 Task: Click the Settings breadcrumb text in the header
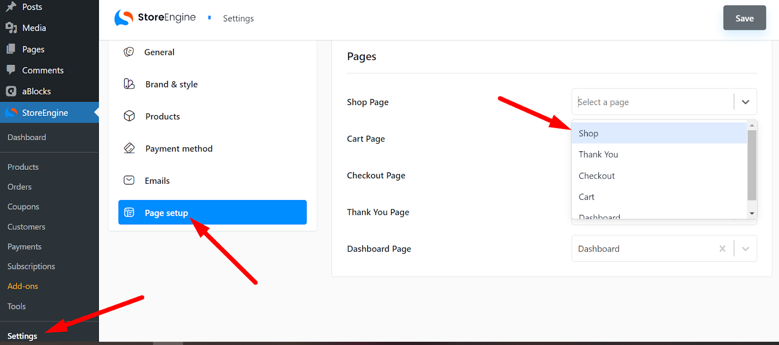[239, 18]
